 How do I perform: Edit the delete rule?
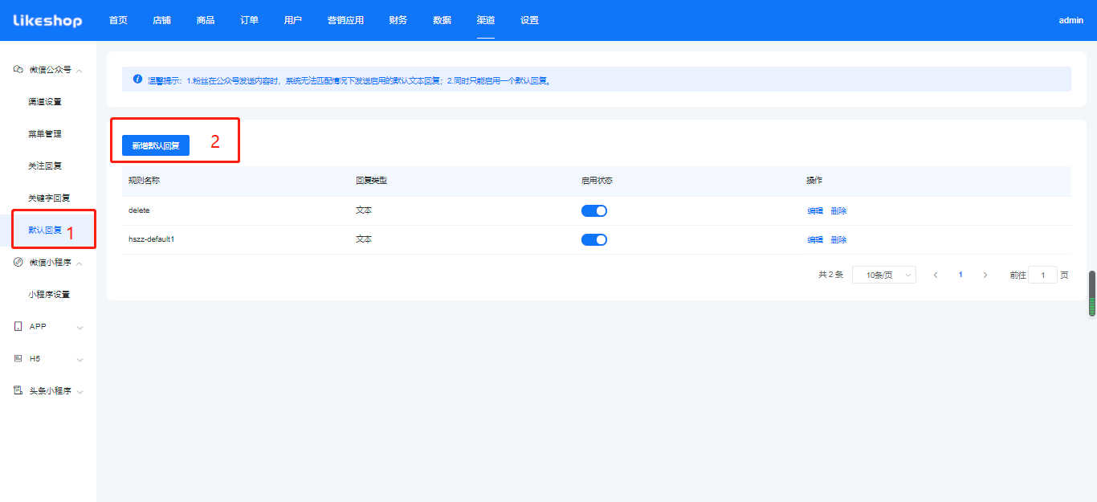815,211
